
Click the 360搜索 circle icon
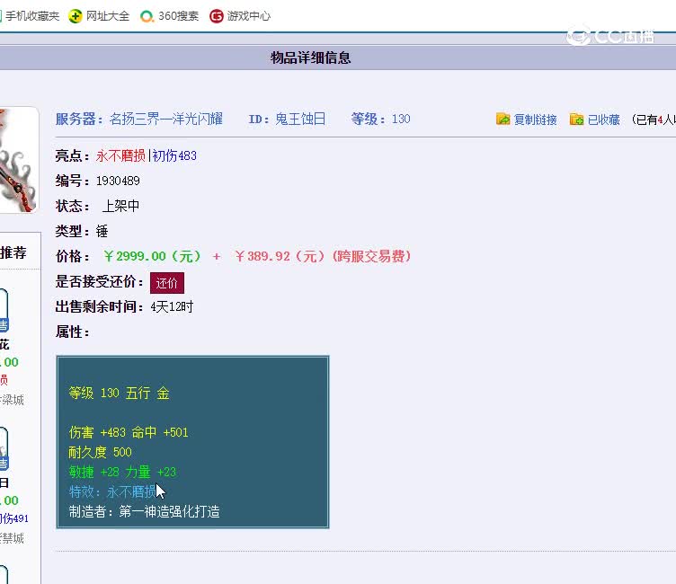[147, 16]
